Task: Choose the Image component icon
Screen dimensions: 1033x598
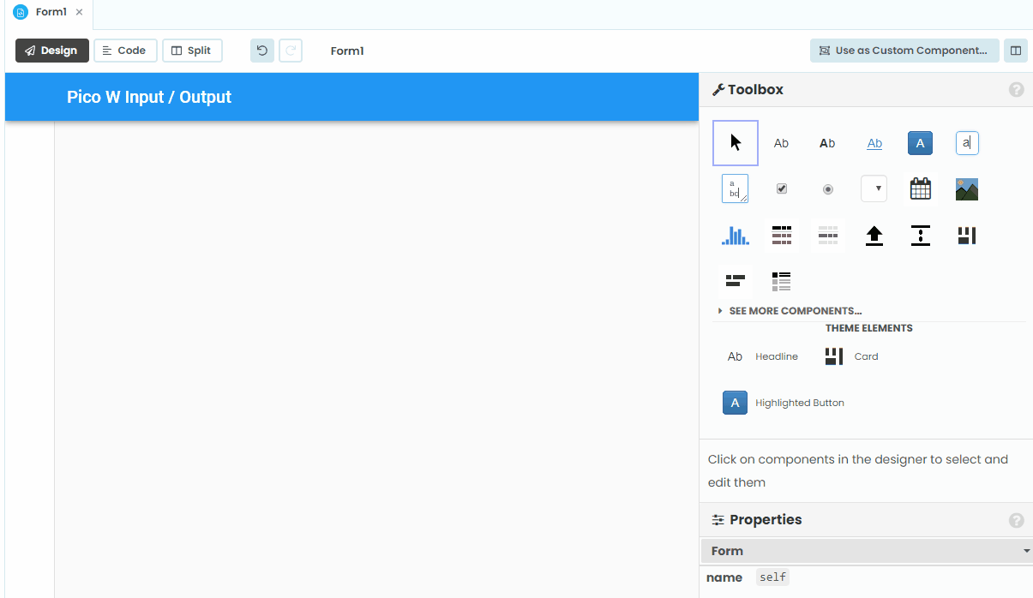Action: pyautogui.click(x=966, y=188)
